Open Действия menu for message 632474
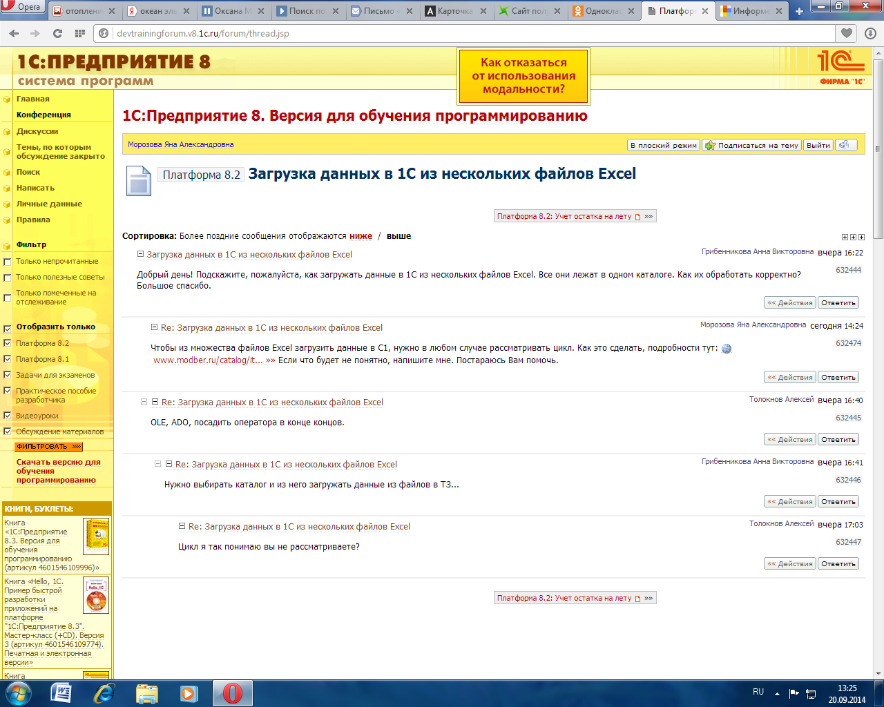Screen dimensions: 884x707 790,377
